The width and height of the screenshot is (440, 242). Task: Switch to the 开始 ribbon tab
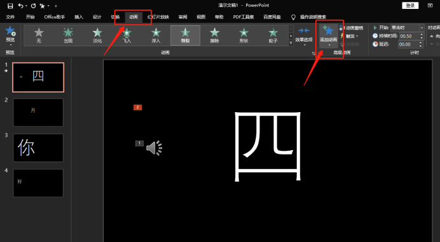pos(31,17)
